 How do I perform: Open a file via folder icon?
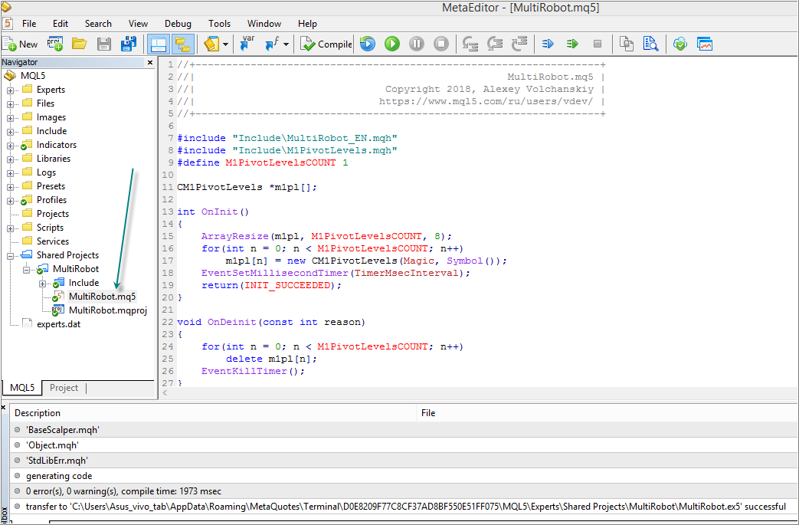pos(79,44)
